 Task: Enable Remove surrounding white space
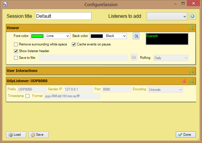[x=16, y=45]
